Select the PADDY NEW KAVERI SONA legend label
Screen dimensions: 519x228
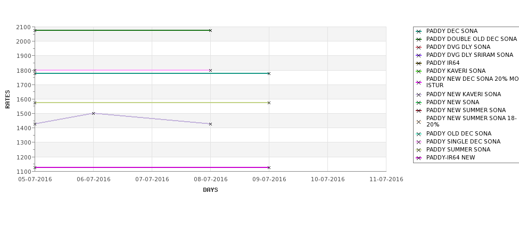click(464, 94)
